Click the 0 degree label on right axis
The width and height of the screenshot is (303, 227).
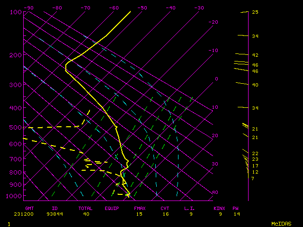click(216, 79)
